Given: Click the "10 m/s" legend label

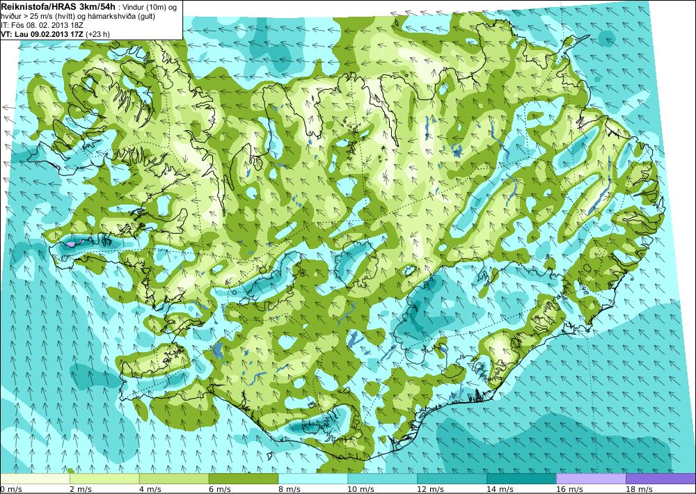Looking at the screenshot, I should [x=361, y=489].
